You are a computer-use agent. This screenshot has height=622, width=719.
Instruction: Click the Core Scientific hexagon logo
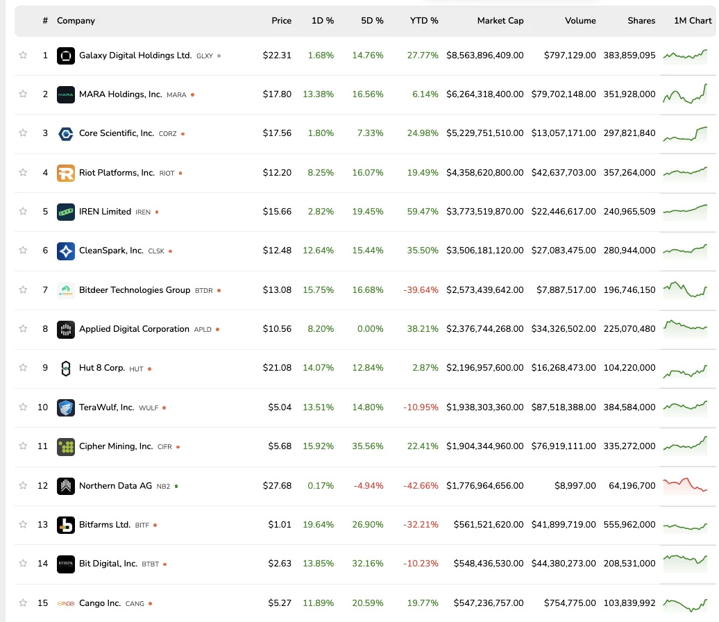coord(66,133)
